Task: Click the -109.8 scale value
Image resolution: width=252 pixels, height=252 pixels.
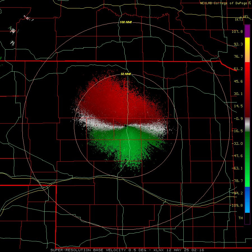Action: tap(236, 206)
